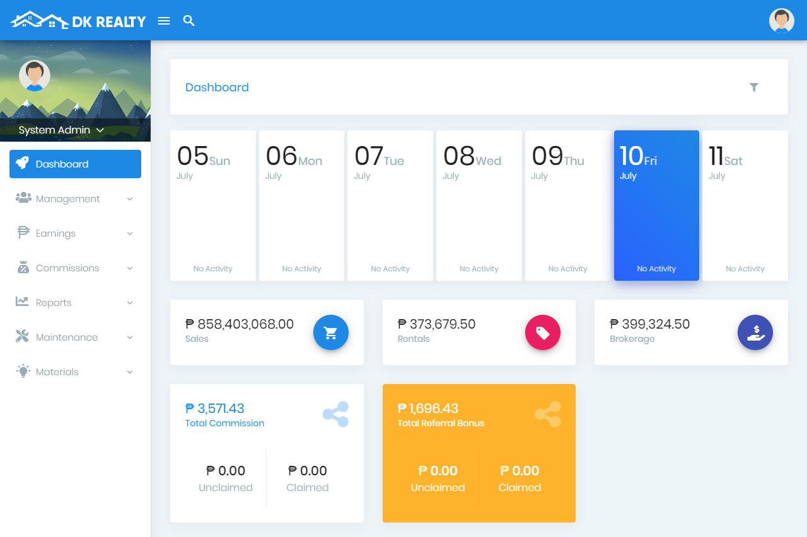Open the dashboard filter funnel icon
The image size is (807, 537).
tap(754, 87)
